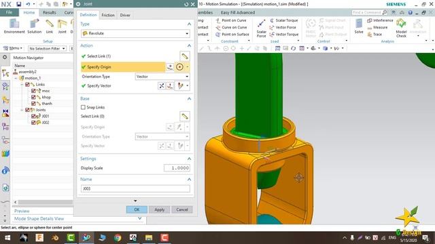Open the Windows Start menu
The image size is (435, 244).
pos(7,238)
